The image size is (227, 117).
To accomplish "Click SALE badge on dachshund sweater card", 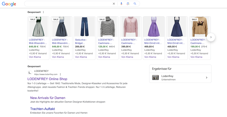I will [x=194, y=19].
